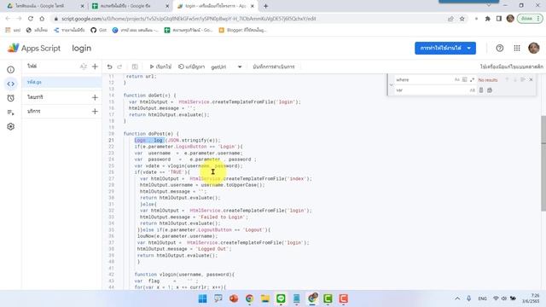Click the address bar URL
The height and width of the screenshot is (307, 546).
pyautogui.click(x=189, y=19)
